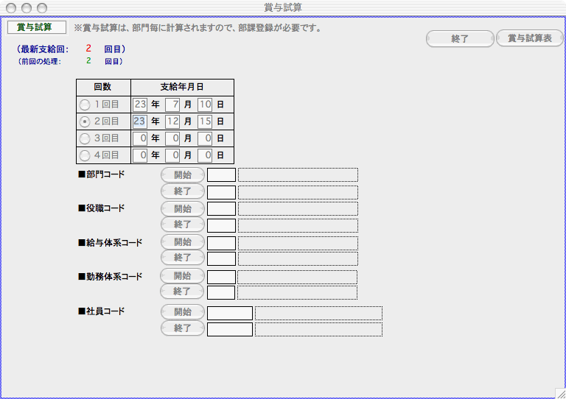The height and width of the screenshot is (399, 566).
Task: Click 社員コード start code input field
Action: [229, 313]
